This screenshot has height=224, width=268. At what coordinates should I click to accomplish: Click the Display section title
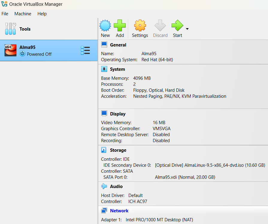(x=118, y=114)
